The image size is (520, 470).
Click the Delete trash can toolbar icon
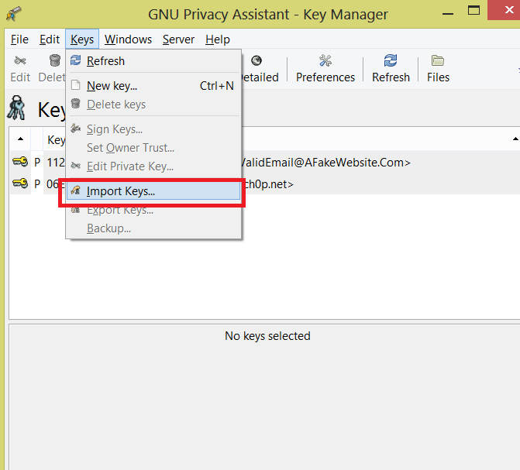coord(55,60)
